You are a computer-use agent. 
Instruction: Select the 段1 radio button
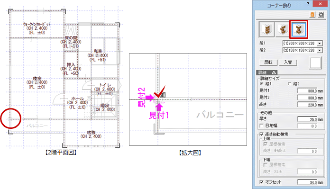[x=262, y=84]
